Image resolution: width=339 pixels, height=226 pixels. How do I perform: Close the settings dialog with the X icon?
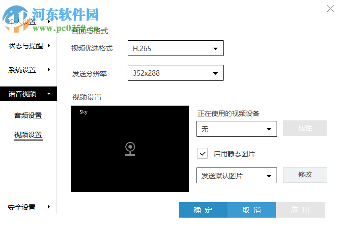[330, 9]
